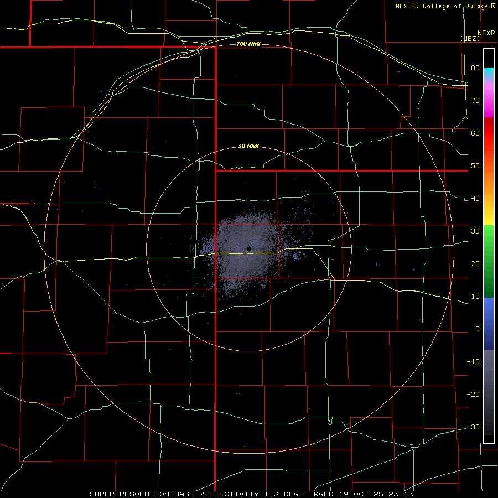
Task: Click the NEXR label above the scale
Action: click(x=486, y=33)
